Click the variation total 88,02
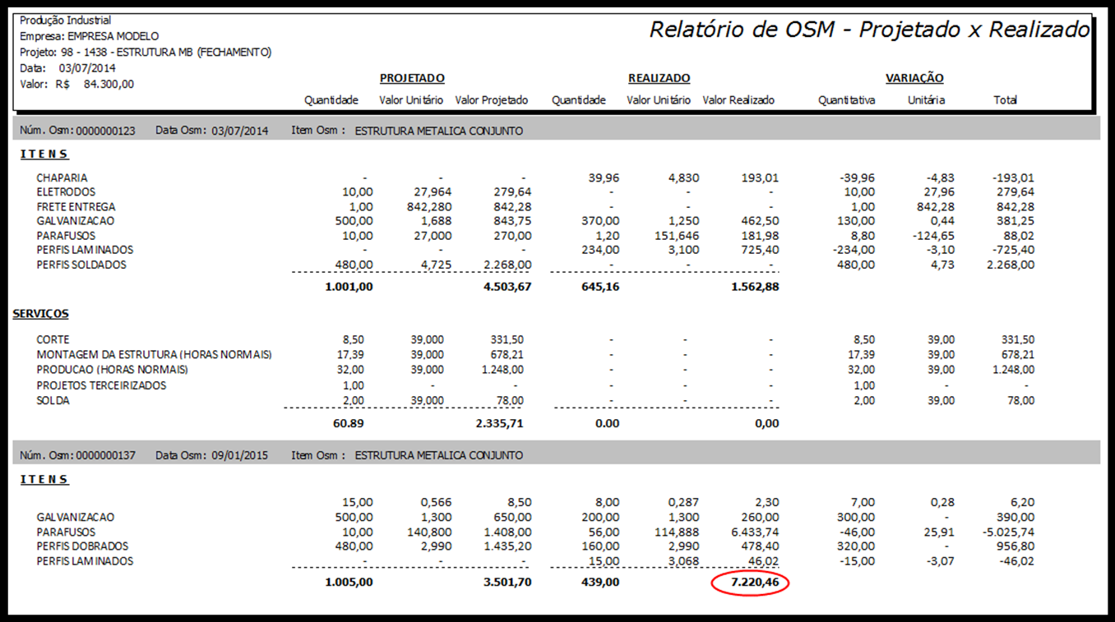 click(x=1020, y=237)
